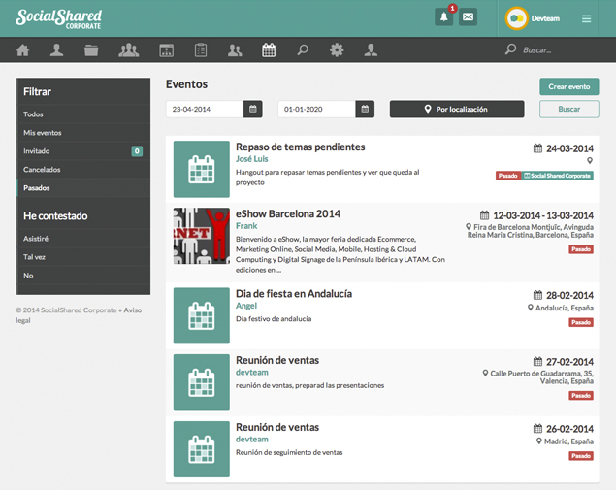The width and height of the screenshot is (616, 490).
Task: Open the folder files icon in navbar
Action: pyautogui.click(x=91, y=50)
